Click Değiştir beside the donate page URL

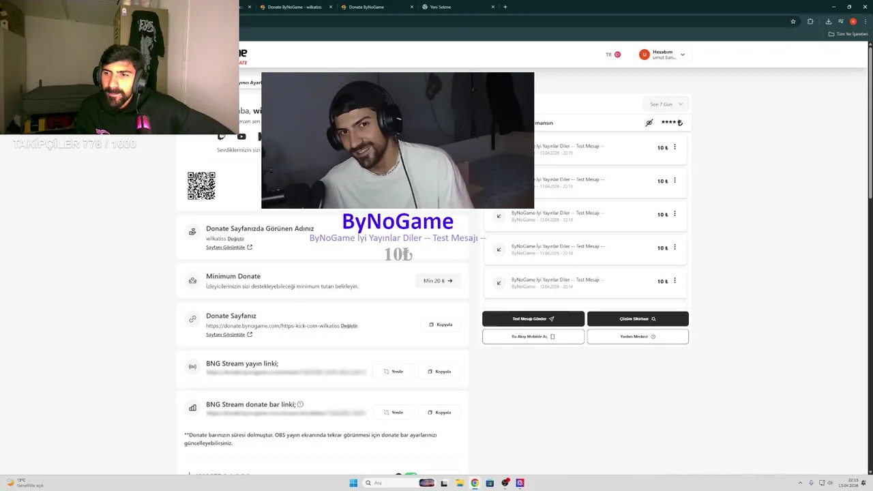tap(349, 326)
